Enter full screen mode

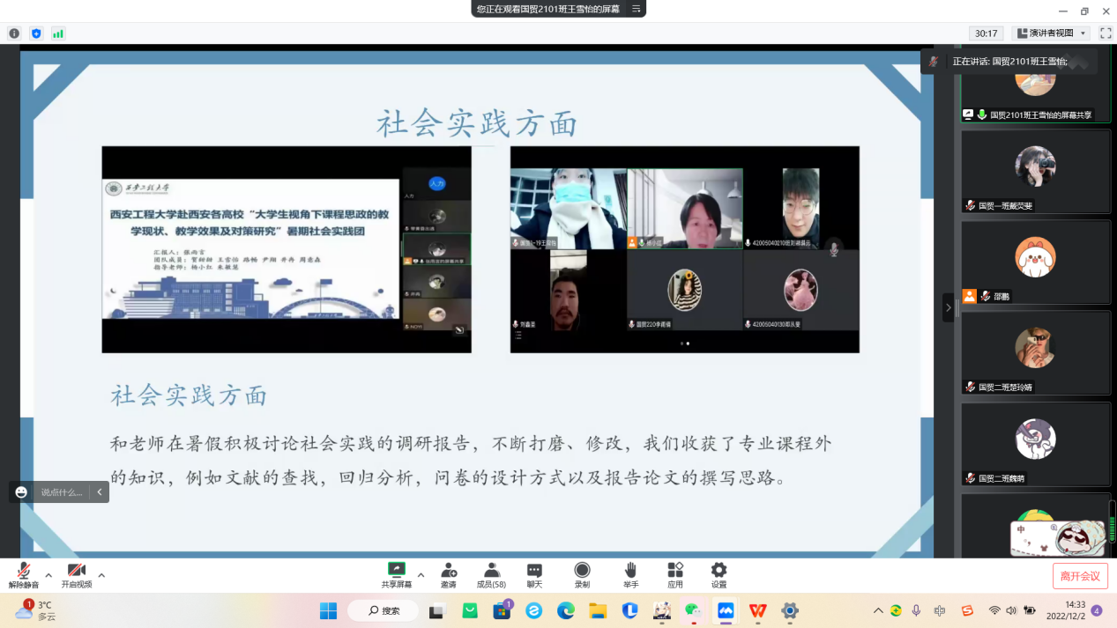click(1106, 33)
